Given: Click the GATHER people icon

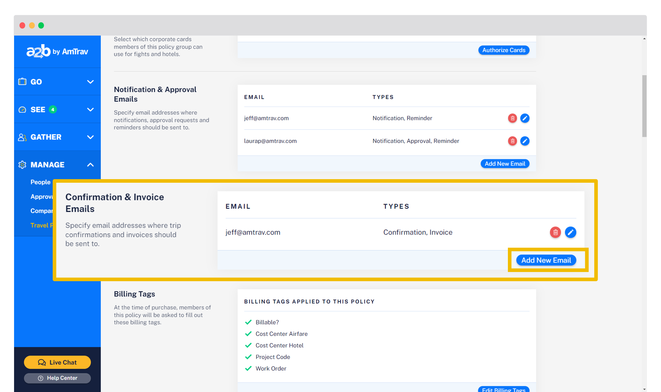Looking at the screenshot, I should point(22,137).
